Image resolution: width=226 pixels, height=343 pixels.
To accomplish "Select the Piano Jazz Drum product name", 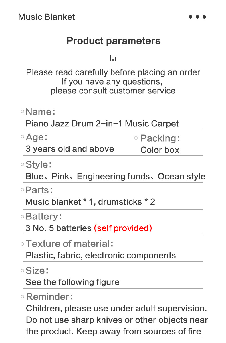I will tap(102, 124).
